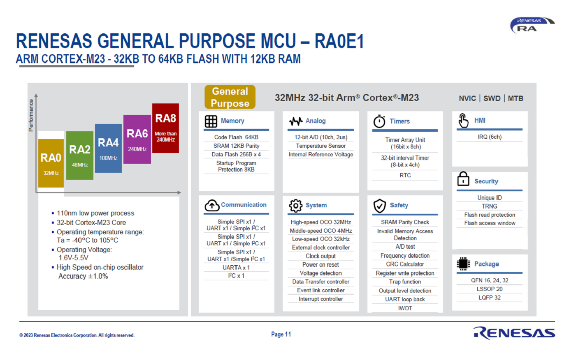Click the Renesas logo at bottom right
Viewport: 576px width, 357px height.
(x=514, y=333)
